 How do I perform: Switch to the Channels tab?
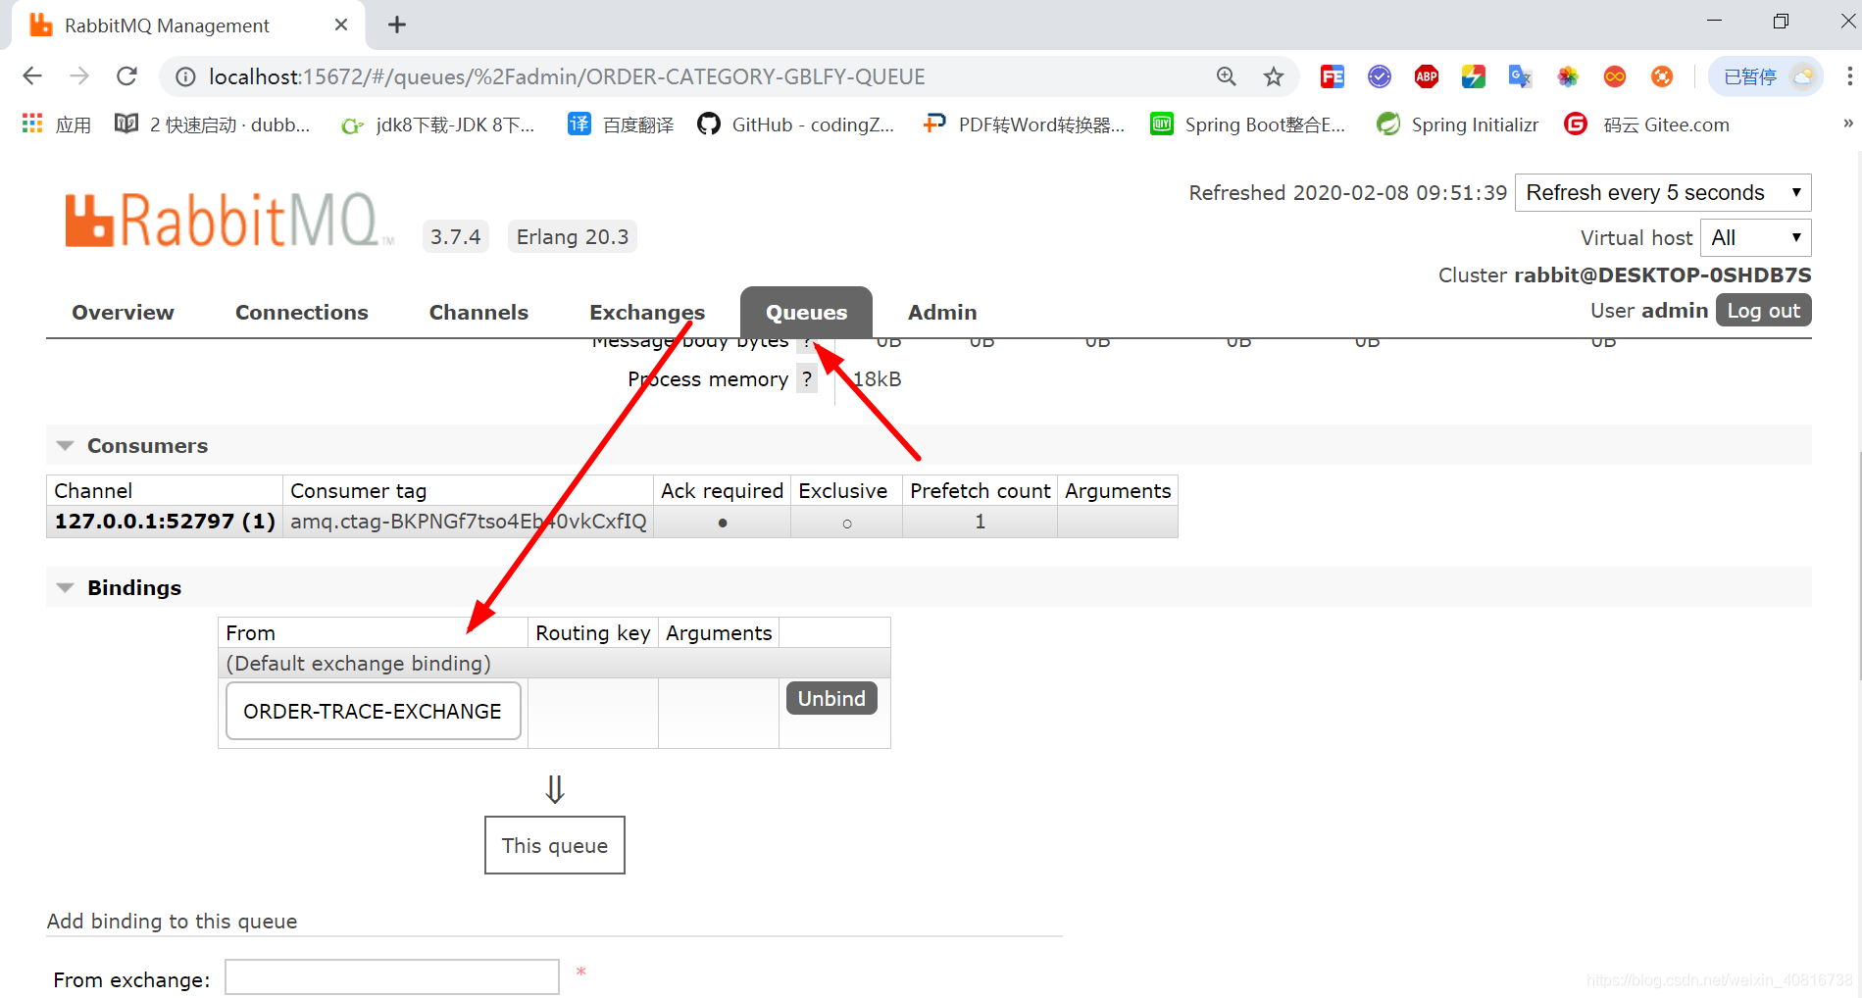click(x=478, y=312)
